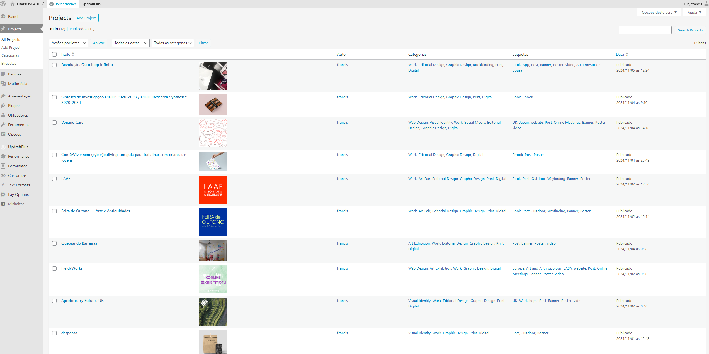Click the WordPress logo icon

click(3, 4)
